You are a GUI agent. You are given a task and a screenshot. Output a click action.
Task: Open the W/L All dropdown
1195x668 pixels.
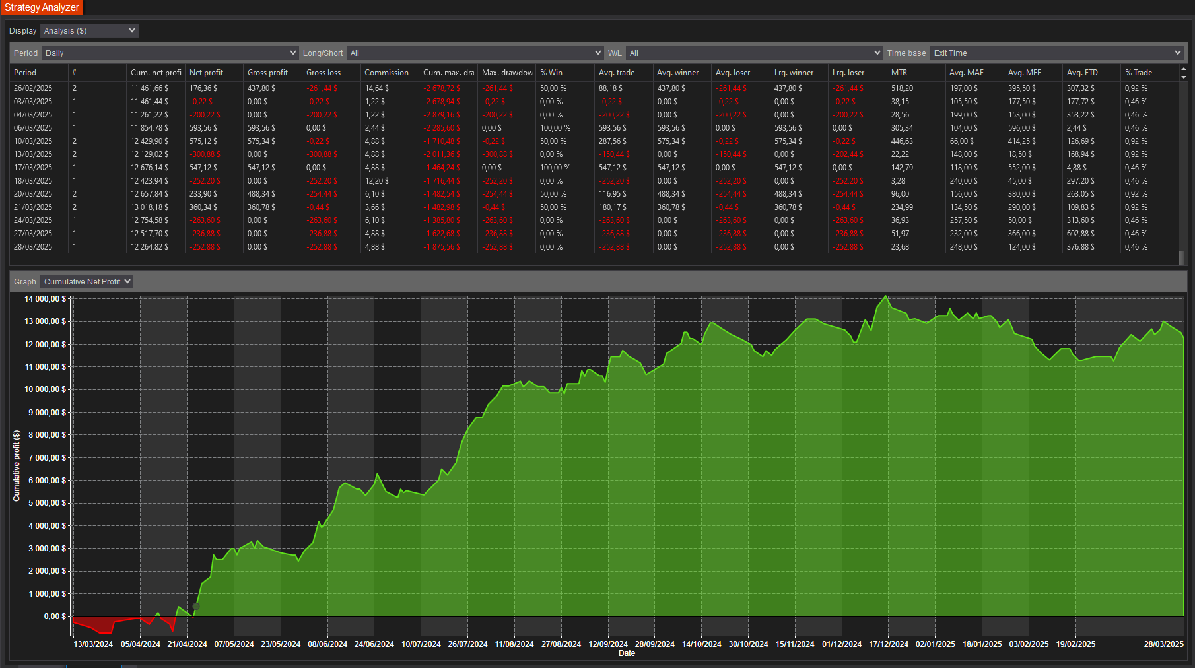click(x=754, y=53)
